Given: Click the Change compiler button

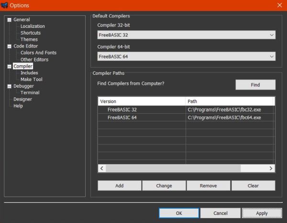Looking at the screenshot, I should (164, 186).
